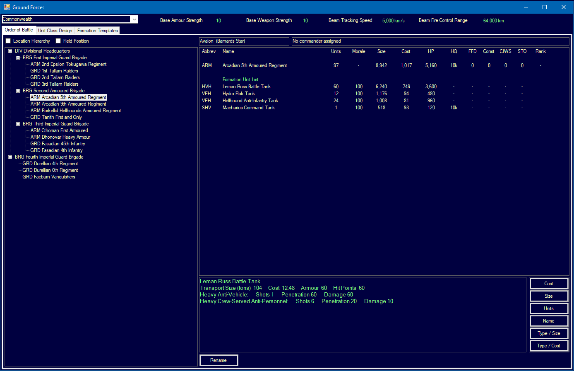The height and width of the screenshot is (371, 574).
Task: Maximize the Ground Forces window
Action: pyautogui.click(x=545, y=7)
